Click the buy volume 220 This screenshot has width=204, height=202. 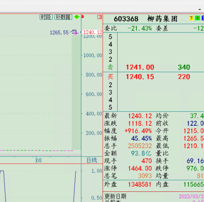coord(184,77)
